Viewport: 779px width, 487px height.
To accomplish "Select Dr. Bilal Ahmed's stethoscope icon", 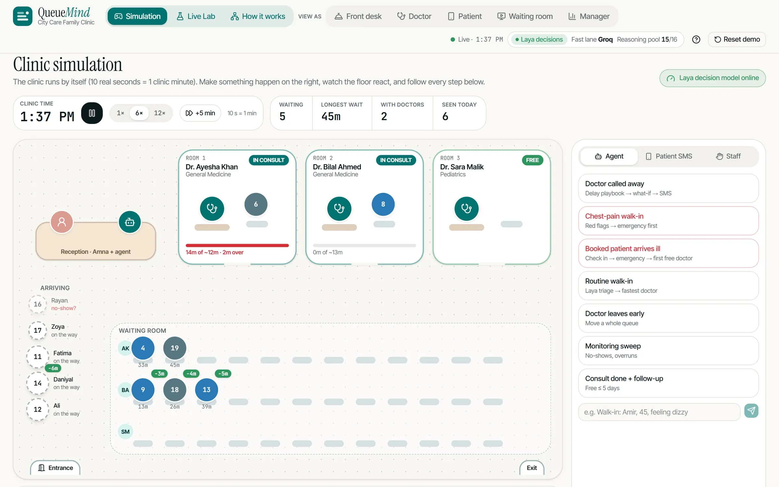I will tap(339, 208).
